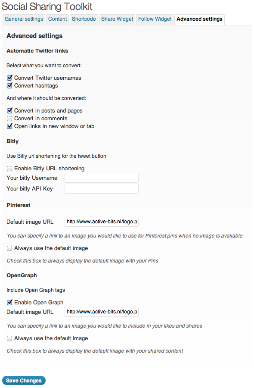
Task: Enable Bitly URL shortening checkbox
Action: [x=9, y=169]
